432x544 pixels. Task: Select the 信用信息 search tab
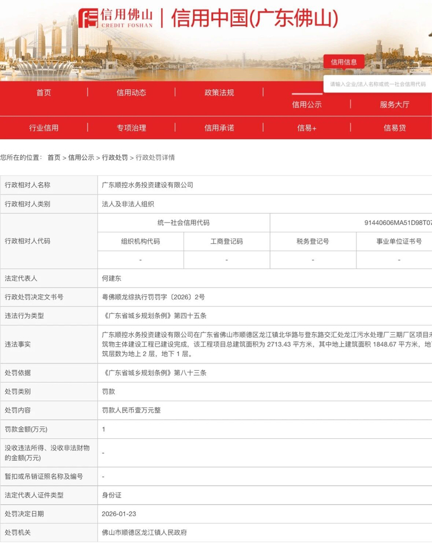344,62
